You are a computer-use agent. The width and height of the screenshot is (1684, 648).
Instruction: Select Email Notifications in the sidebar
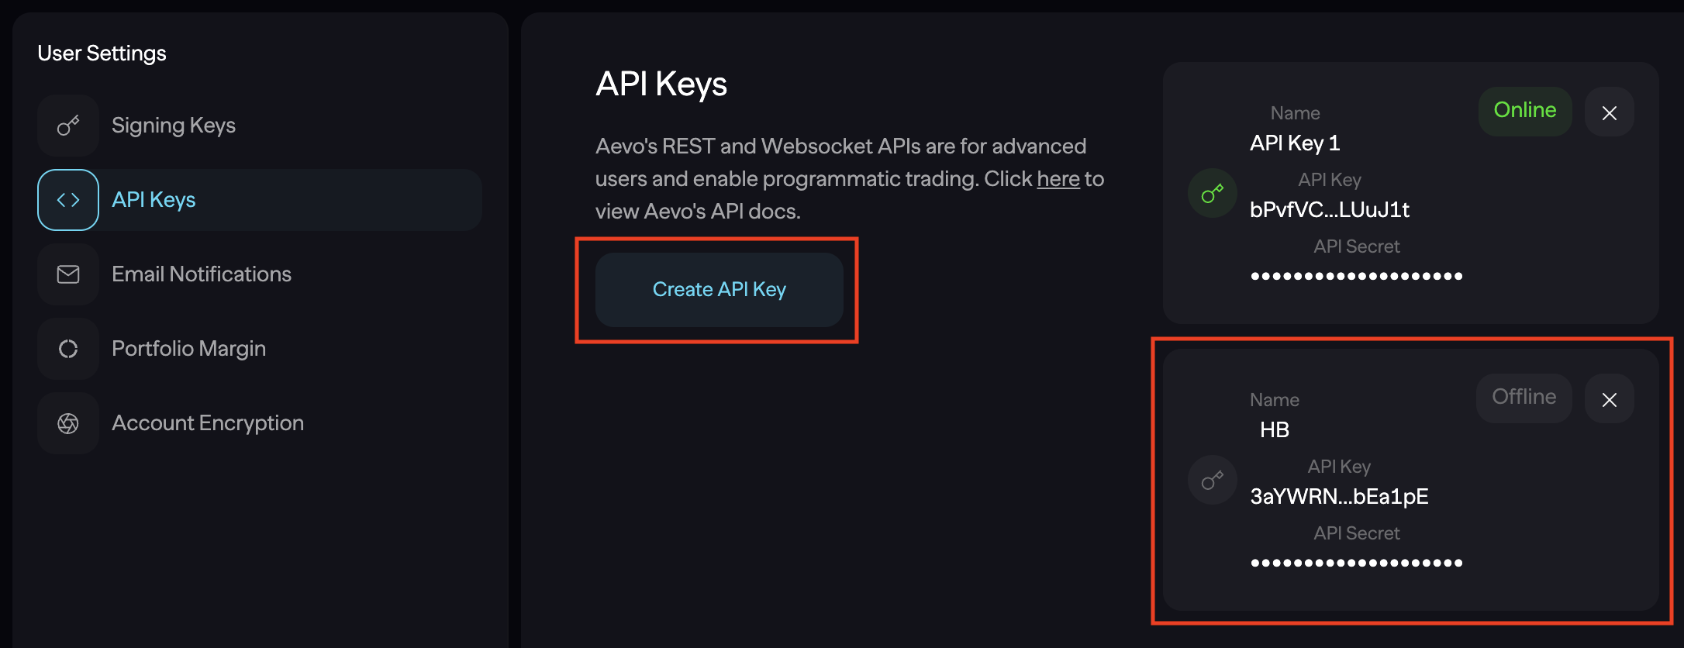pyautogui.click(x=202, y=274)
